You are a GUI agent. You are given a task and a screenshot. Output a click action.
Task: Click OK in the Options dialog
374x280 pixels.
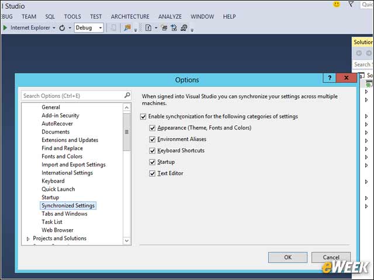point(288,257)
